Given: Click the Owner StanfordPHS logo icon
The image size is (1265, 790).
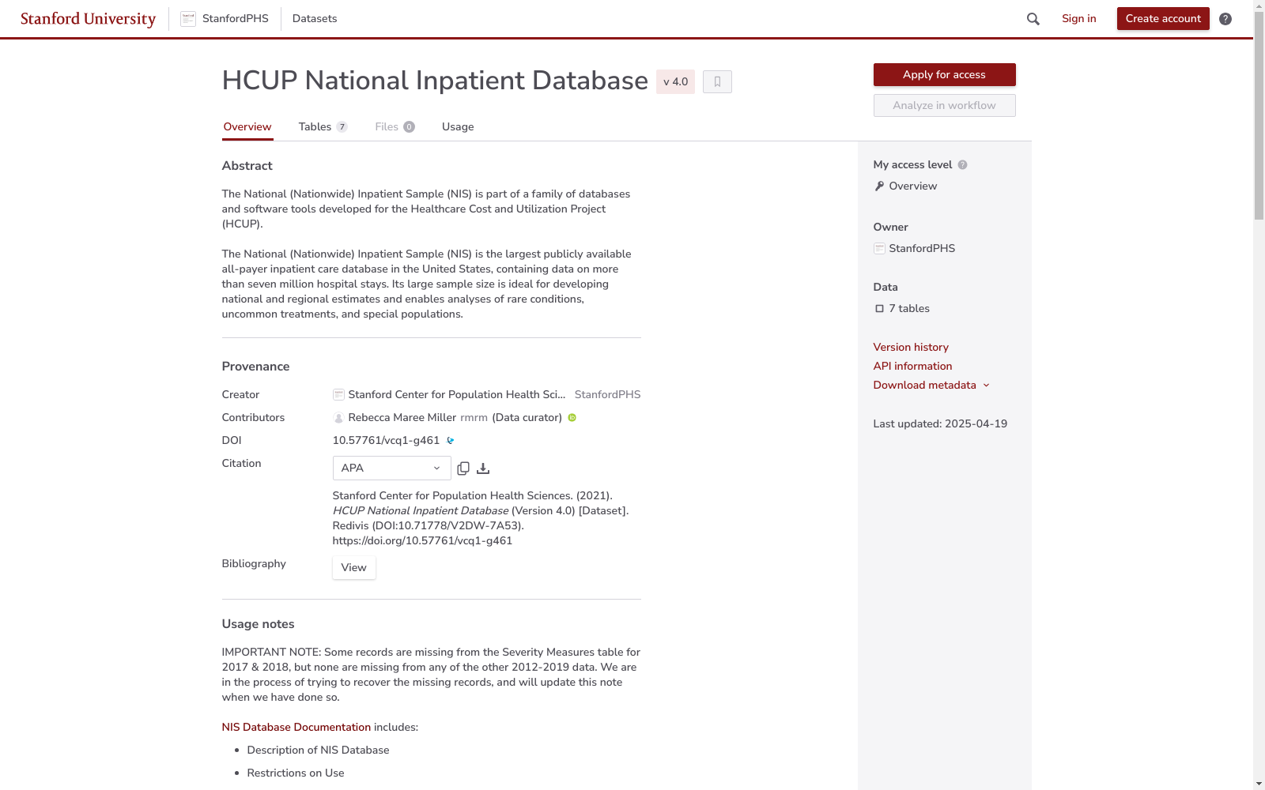Looking at the screenshot, I should pos(879,249).
